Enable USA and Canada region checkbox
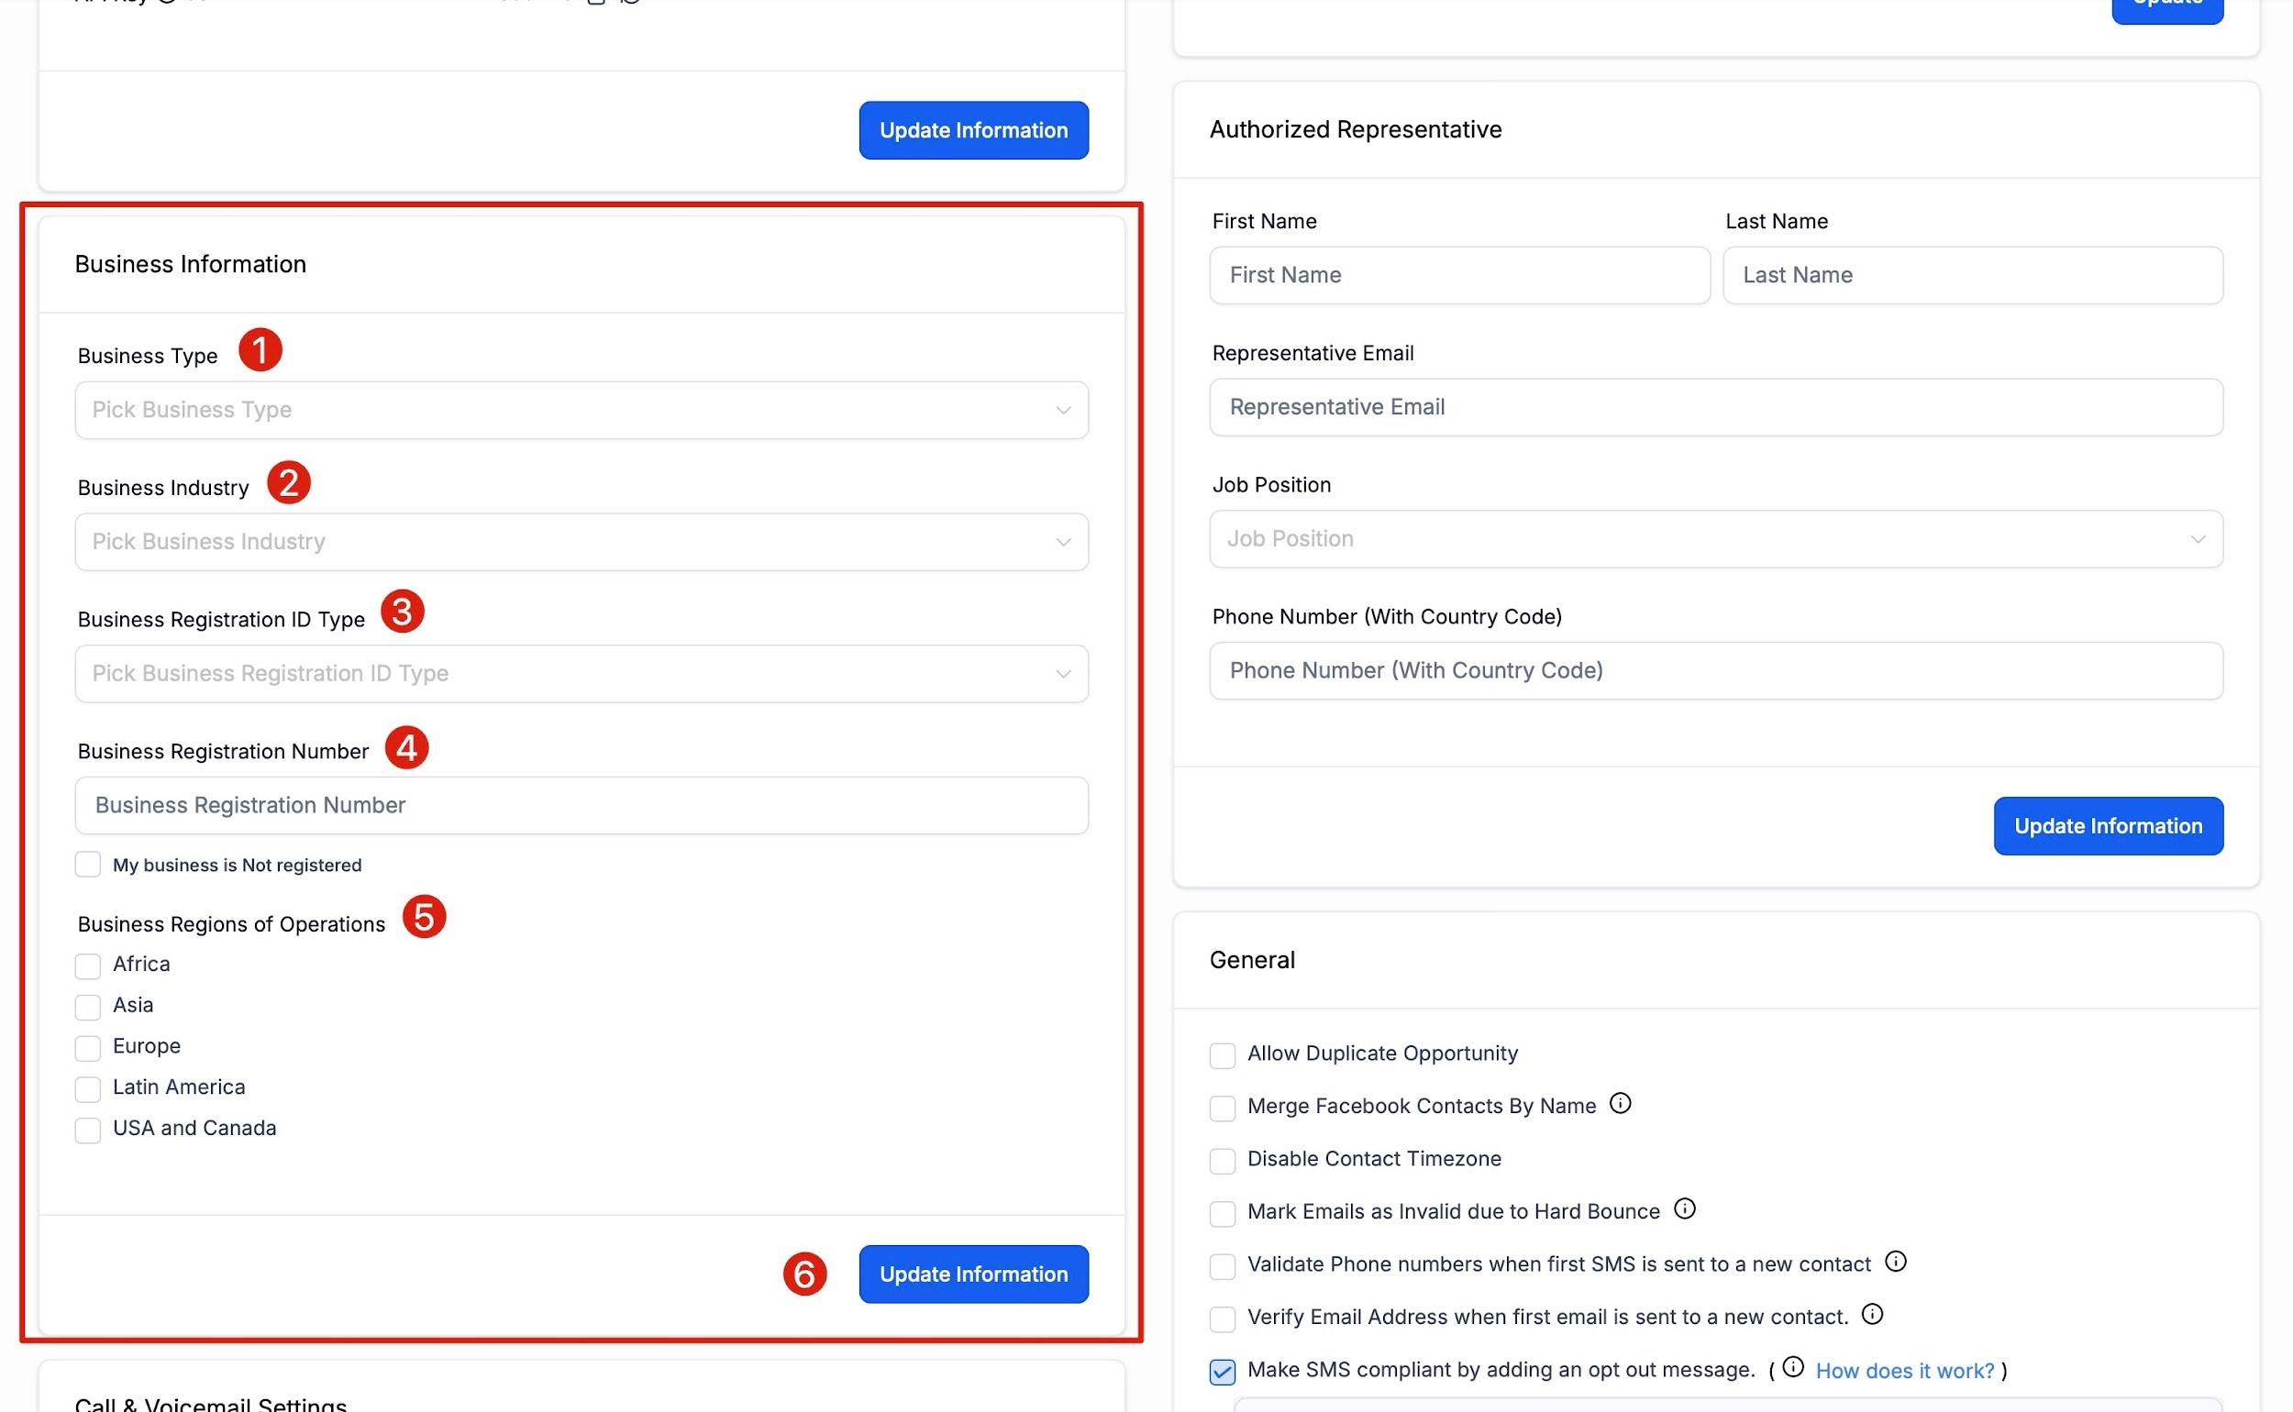This screenshot has width=2293, height=1412. 88,1130
